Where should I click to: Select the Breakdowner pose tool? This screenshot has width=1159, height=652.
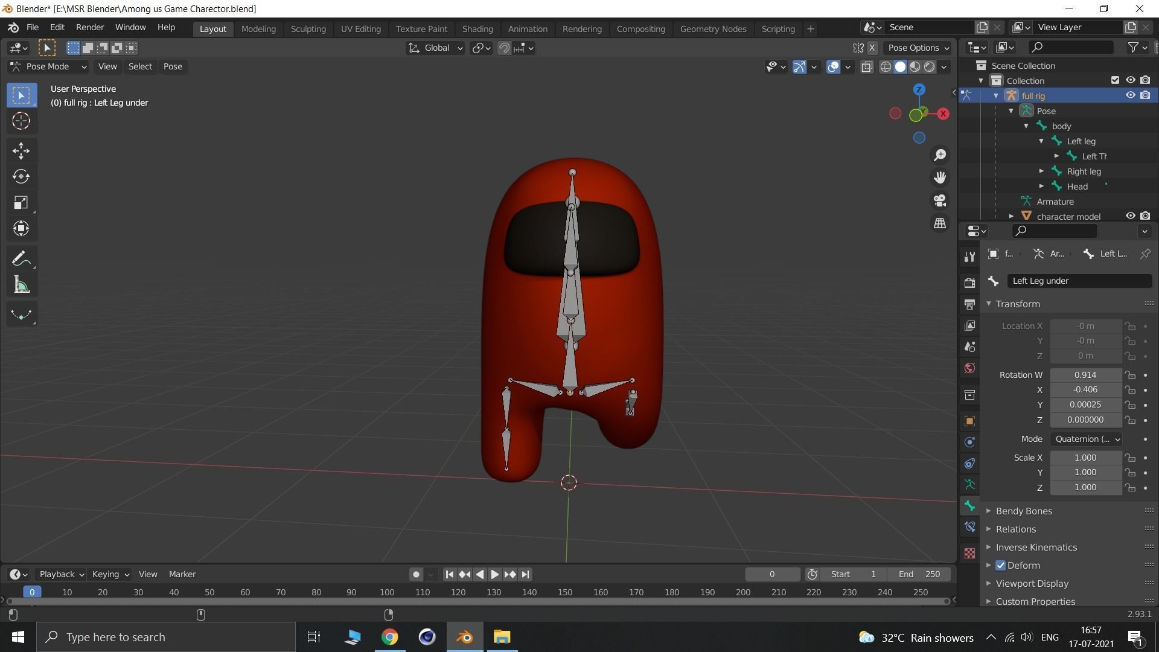point(21,315)
